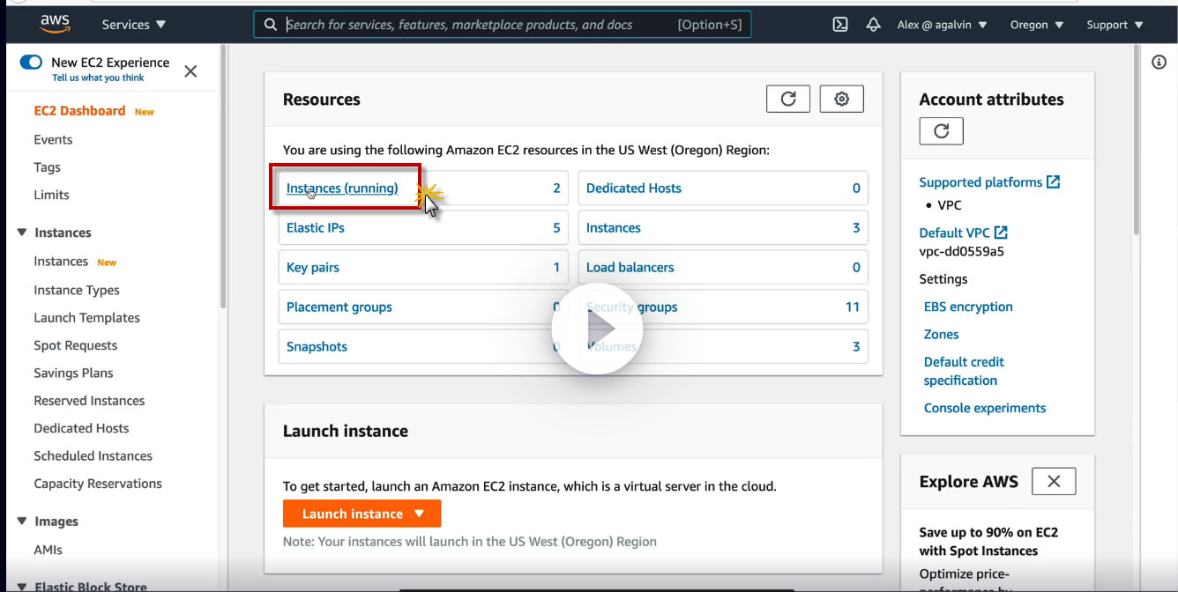Collapse the Instances sidebar section
This screenshot has width=1178, height=592.
(22, 233)
